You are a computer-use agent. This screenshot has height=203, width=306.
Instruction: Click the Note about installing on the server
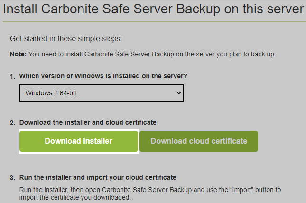click(143, 54)
